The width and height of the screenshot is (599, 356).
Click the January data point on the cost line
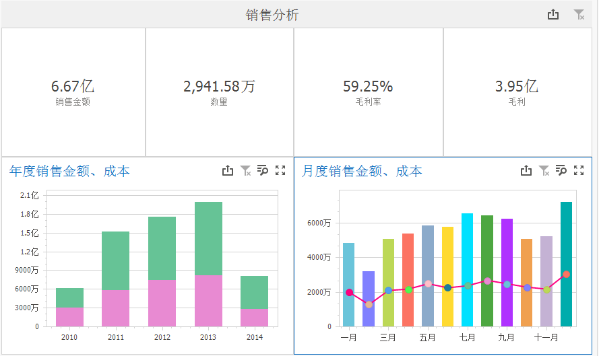pos(349,293)
